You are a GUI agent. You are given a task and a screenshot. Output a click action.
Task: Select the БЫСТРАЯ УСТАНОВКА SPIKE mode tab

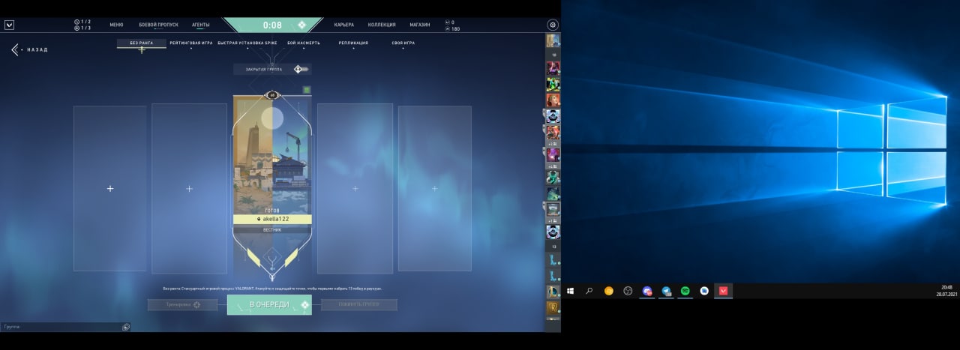(247, 43)
